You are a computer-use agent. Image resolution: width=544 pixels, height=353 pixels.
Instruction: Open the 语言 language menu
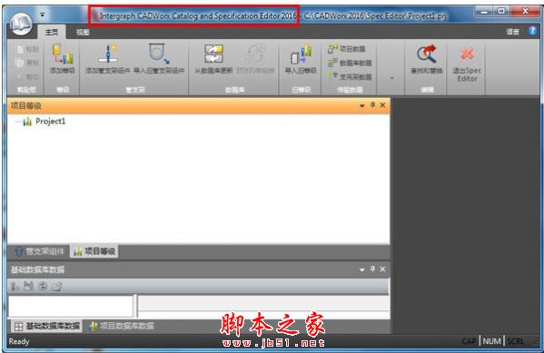[513, 32]
